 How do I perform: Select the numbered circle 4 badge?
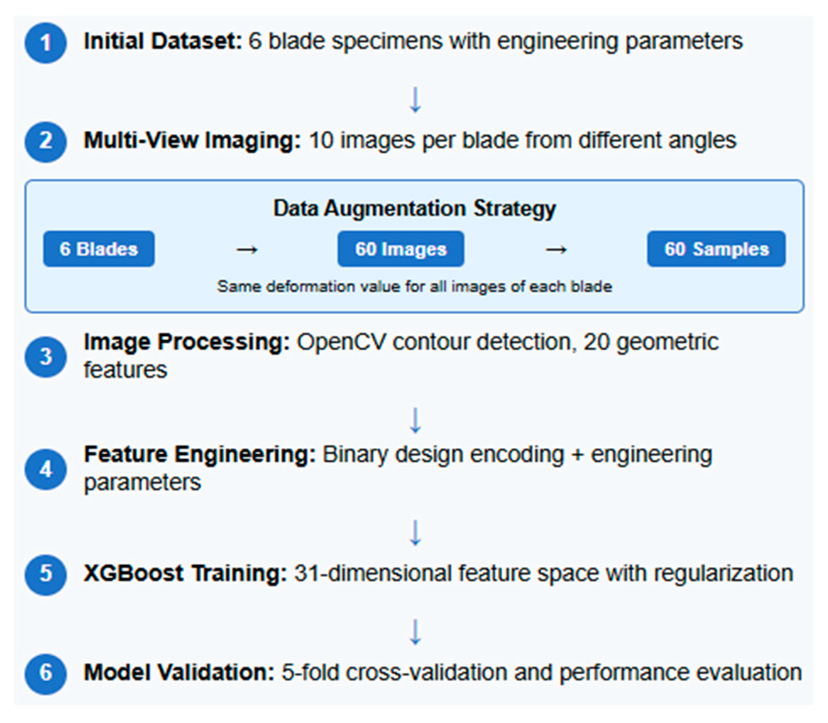(46, 470)
